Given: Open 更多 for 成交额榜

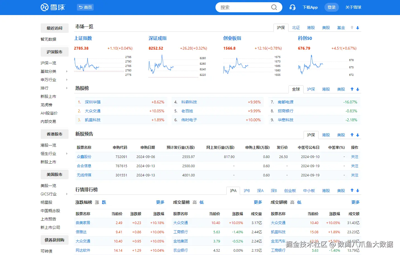Looking at the screenshot, I should (x=355, y=202).
